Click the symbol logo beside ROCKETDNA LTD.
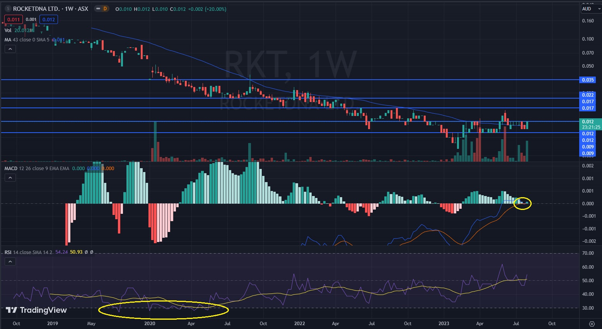Image resolution: width=602 pixels, height=329 pixels. pos(8,9)
